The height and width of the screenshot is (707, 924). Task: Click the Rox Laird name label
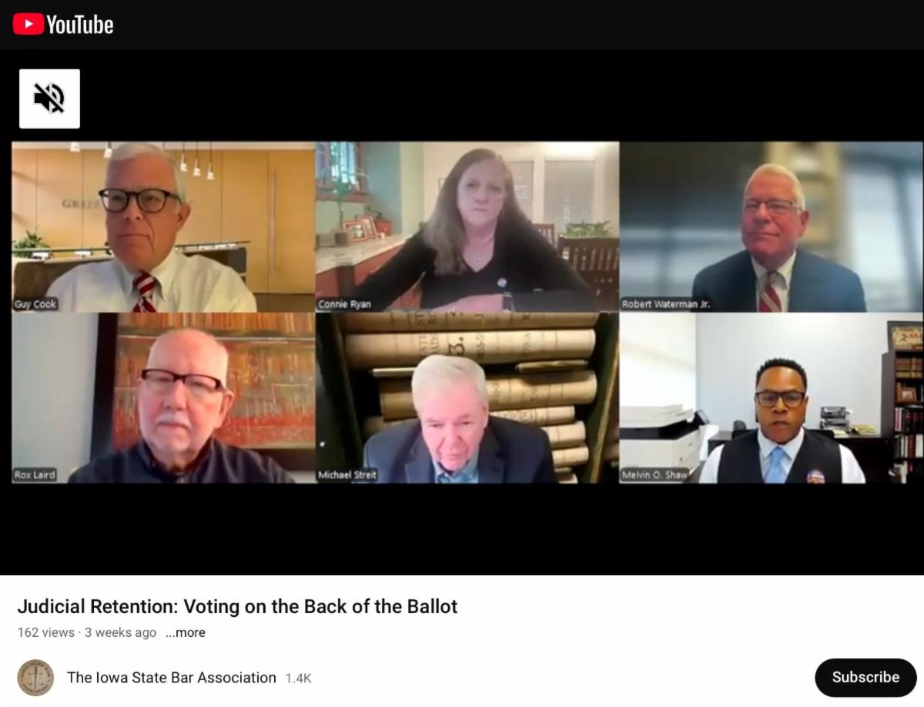pyautogui.click(x=35, y=475)
